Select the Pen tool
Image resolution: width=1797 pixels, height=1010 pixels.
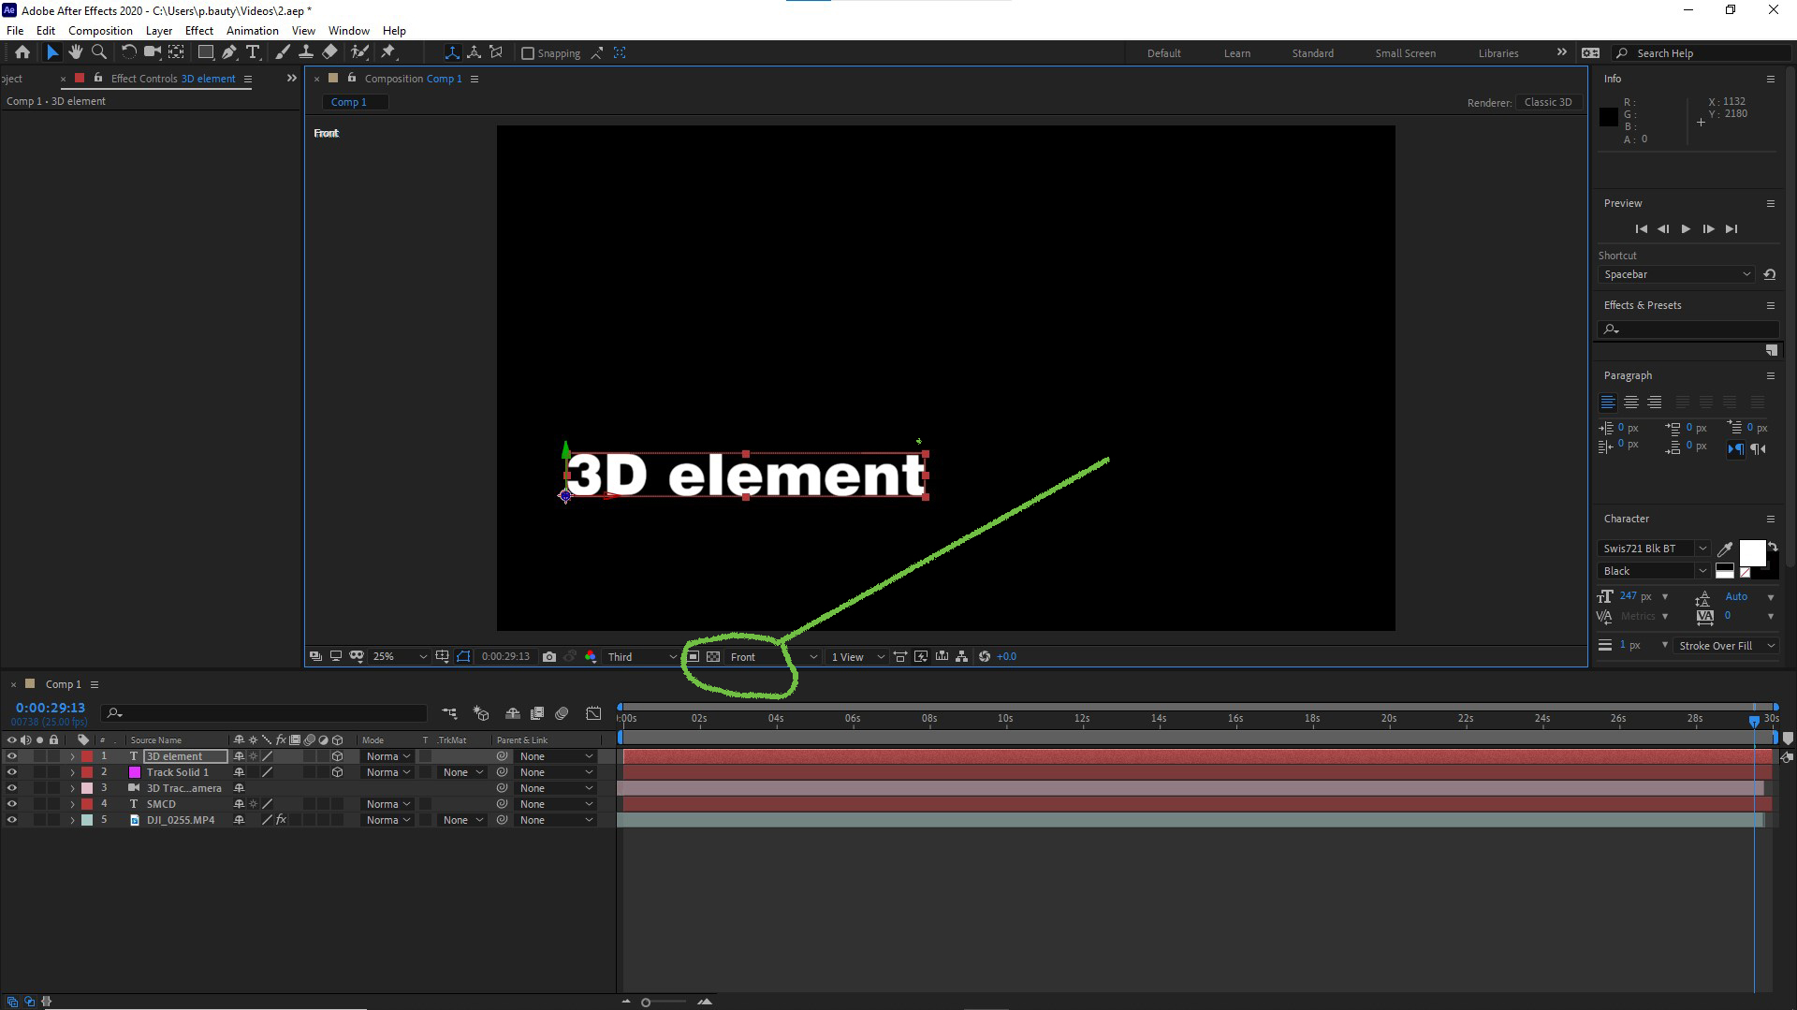tap(229, 52)
